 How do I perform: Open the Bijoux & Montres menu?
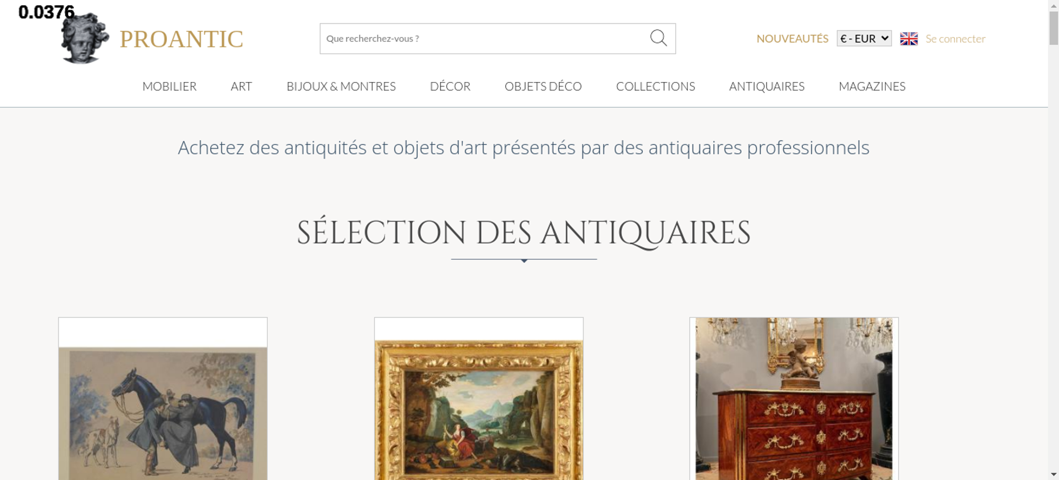(x=341, y=86)
